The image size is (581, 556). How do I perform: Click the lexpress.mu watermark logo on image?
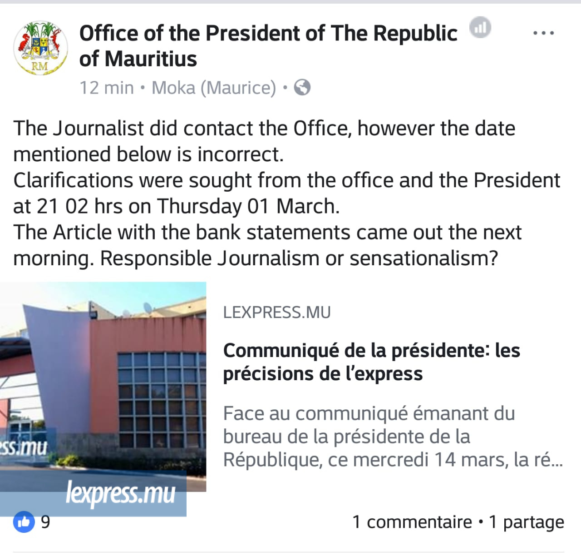pos(120,494)
